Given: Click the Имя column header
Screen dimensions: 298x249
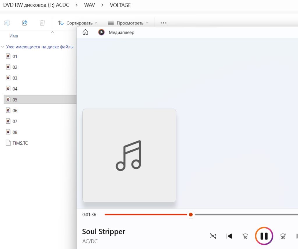Looking at the screenshot, I should [14, 36].
